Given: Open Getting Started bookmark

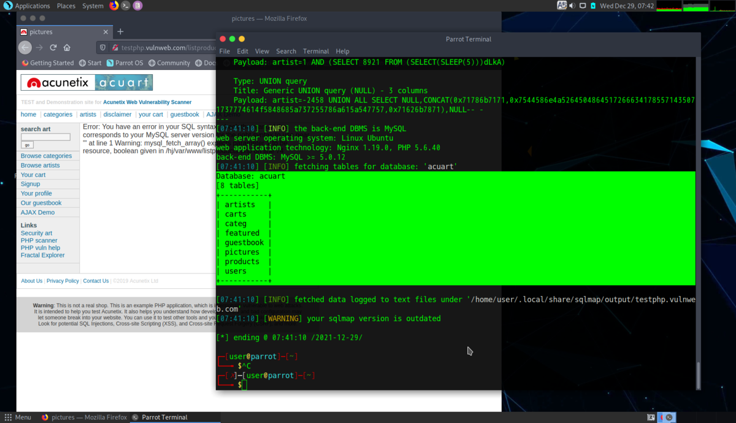Looking at the screenshot, I should click(48, 63).
